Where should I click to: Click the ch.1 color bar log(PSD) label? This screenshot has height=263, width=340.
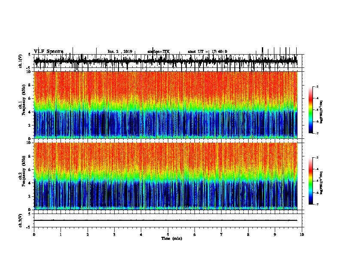point(322,112)
